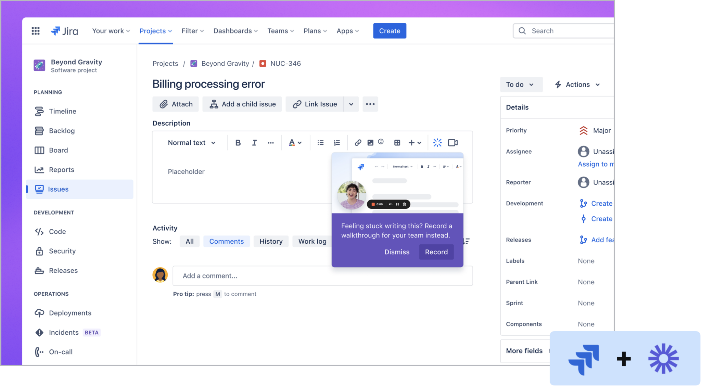Toggle bold formatting in description editor
Image resolution: width=701 pixels, height=386 pixels.
click(238, 143)
